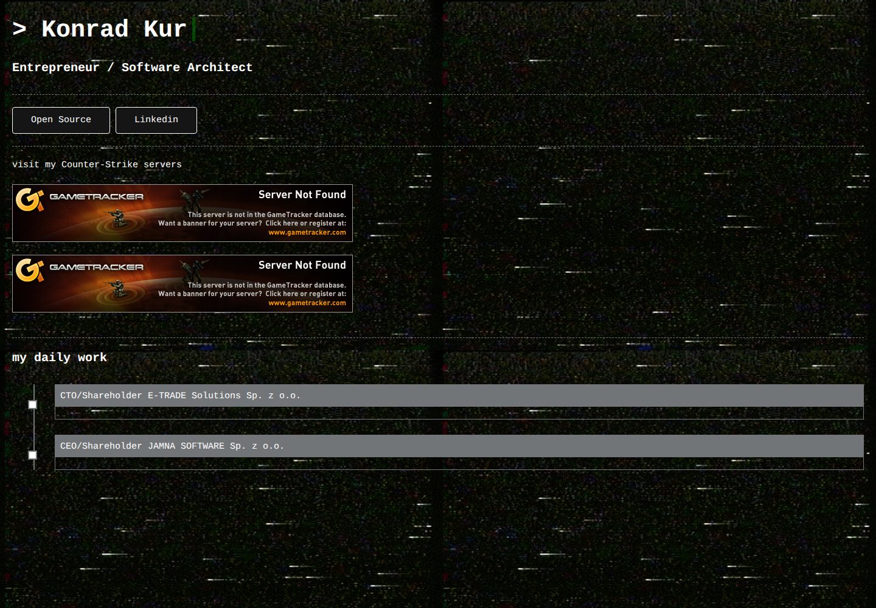Select the JAMNA SOFTWARE timeline marker square
The height and width of the screenshot is (608, 876).
point(33,455)
